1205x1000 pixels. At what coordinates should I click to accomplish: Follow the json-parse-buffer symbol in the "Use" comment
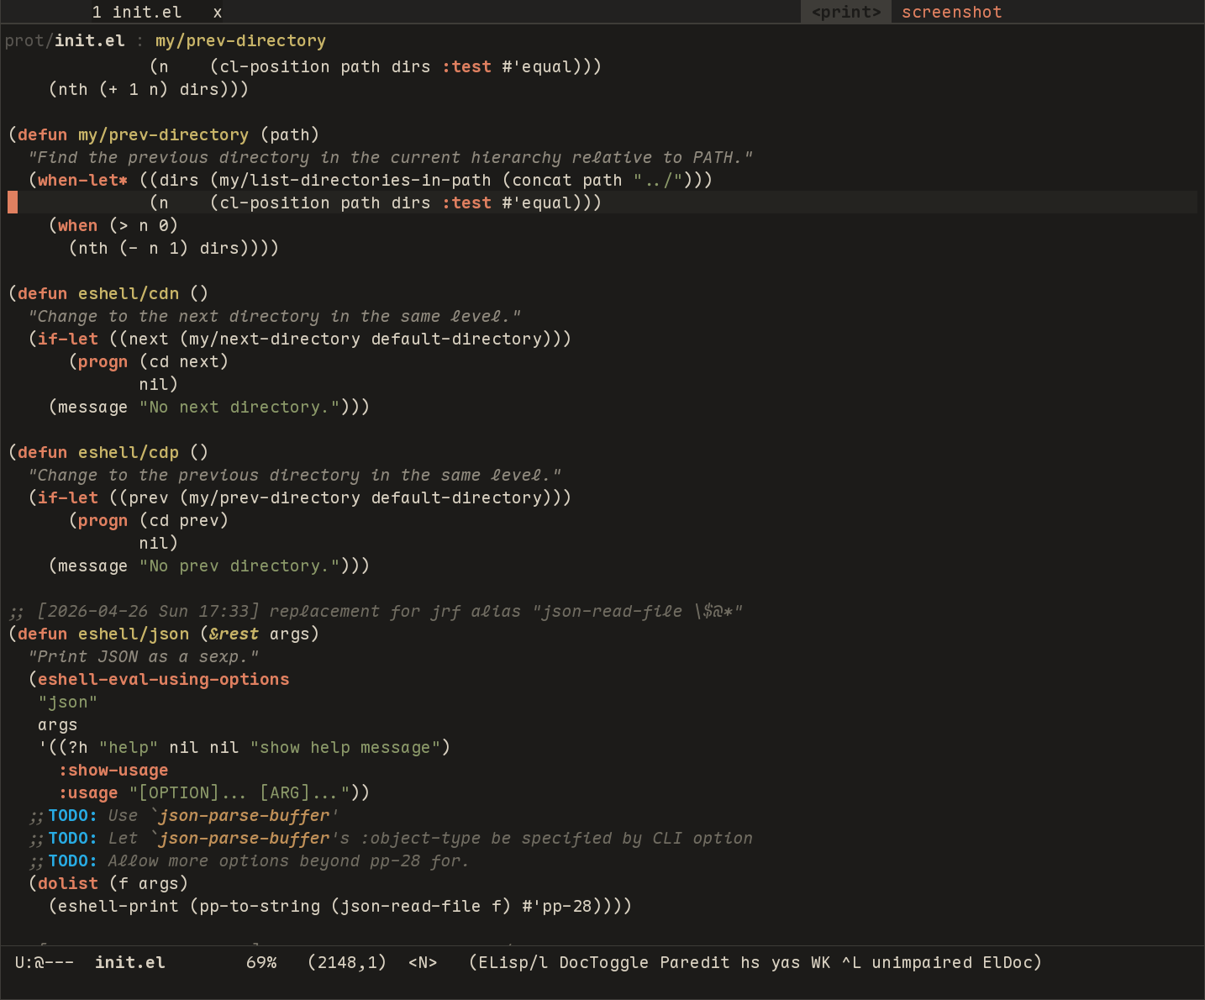[245, 815]
